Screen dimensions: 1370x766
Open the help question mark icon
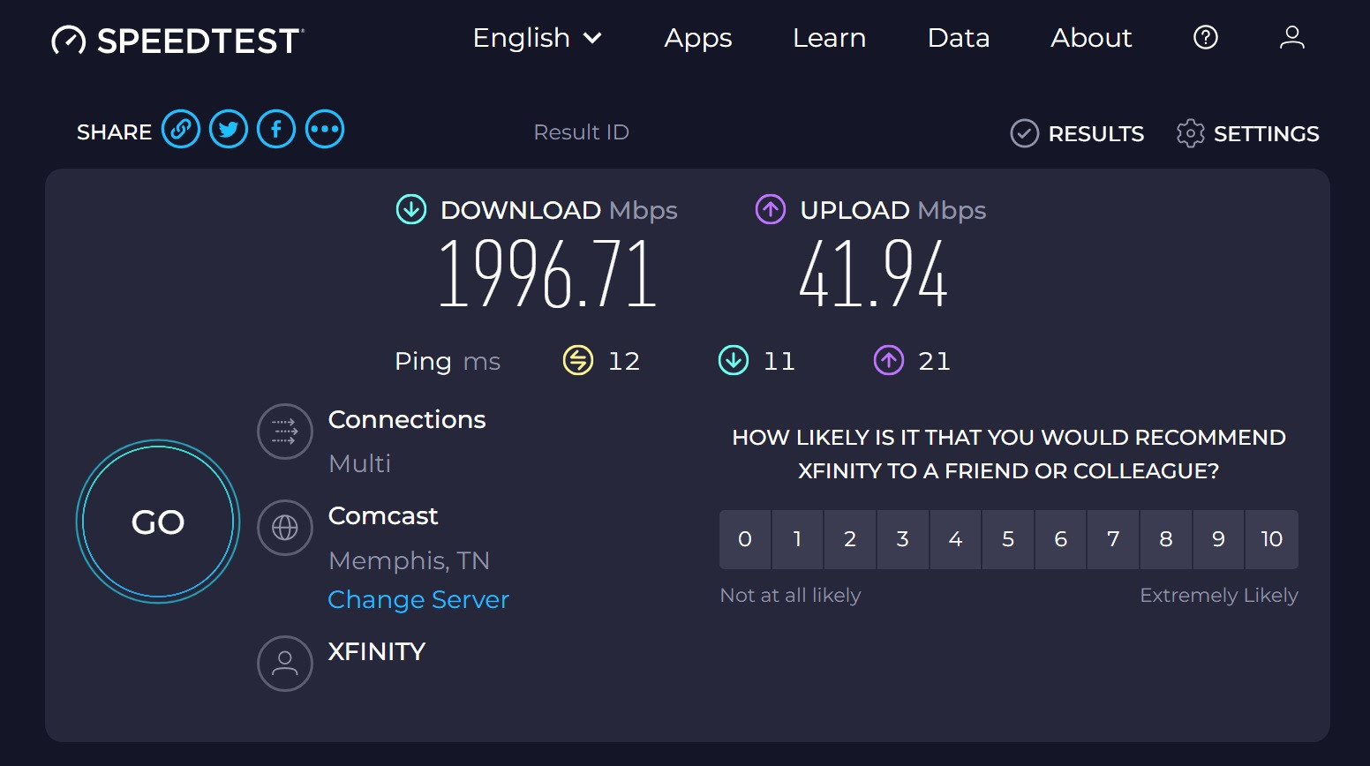(1206, 37)
